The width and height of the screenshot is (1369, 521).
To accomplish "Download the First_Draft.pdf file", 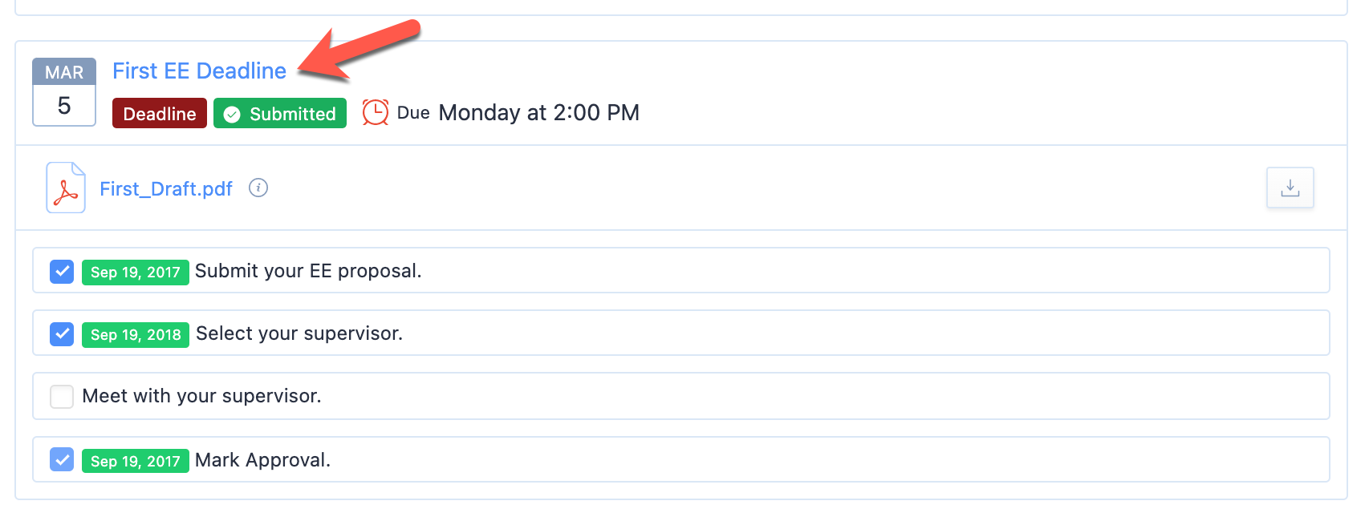I will coord(1290,188).
